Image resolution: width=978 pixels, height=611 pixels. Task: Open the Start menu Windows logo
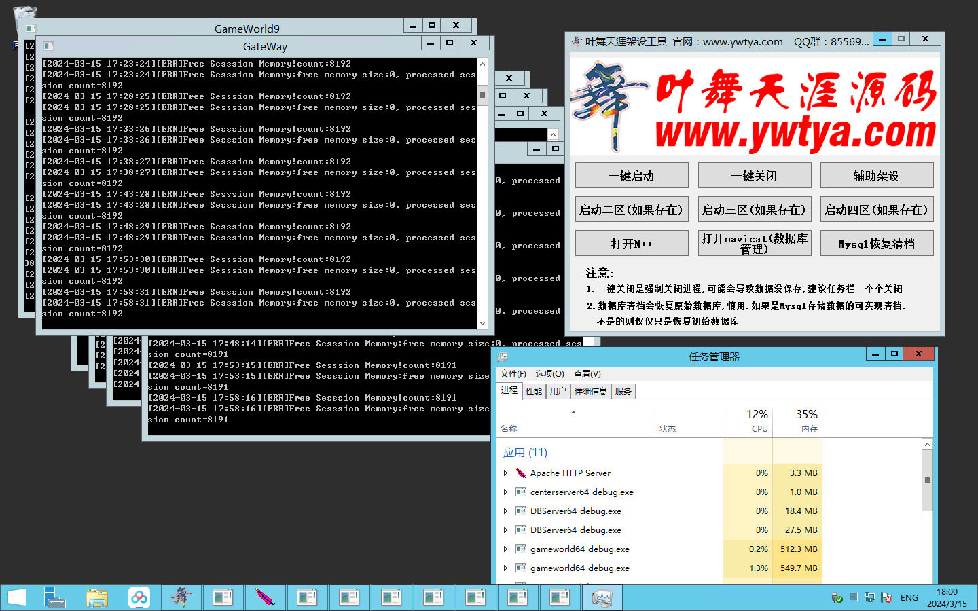17,597
